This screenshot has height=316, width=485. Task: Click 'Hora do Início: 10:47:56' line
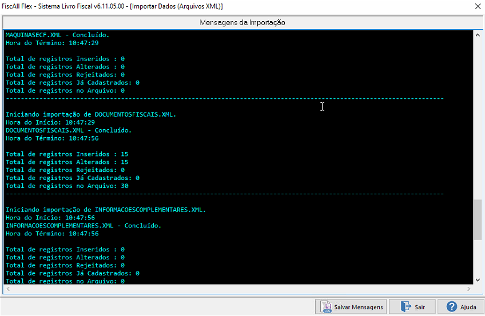pyautogui.click(x=50, y=218)
